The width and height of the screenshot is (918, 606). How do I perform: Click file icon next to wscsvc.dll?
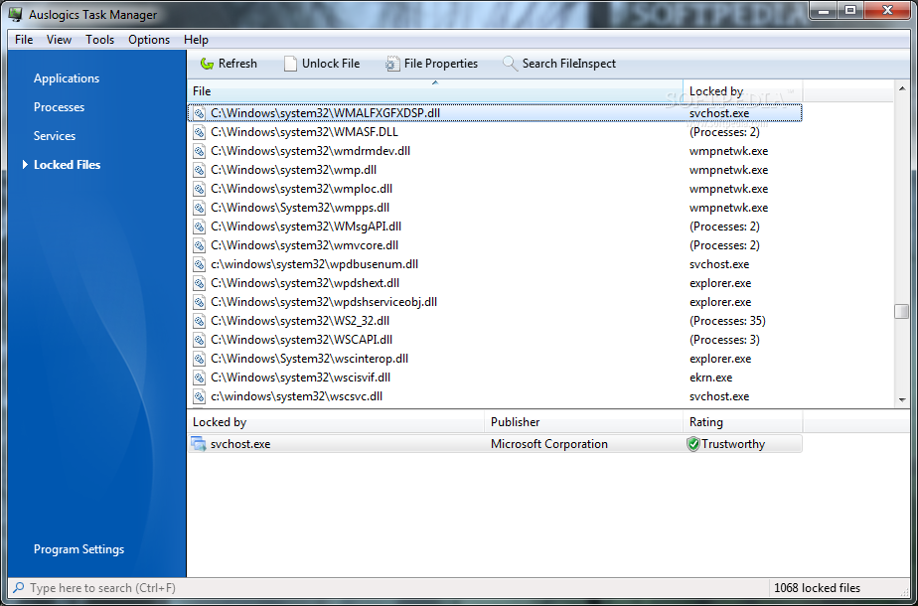pos(200,396)
